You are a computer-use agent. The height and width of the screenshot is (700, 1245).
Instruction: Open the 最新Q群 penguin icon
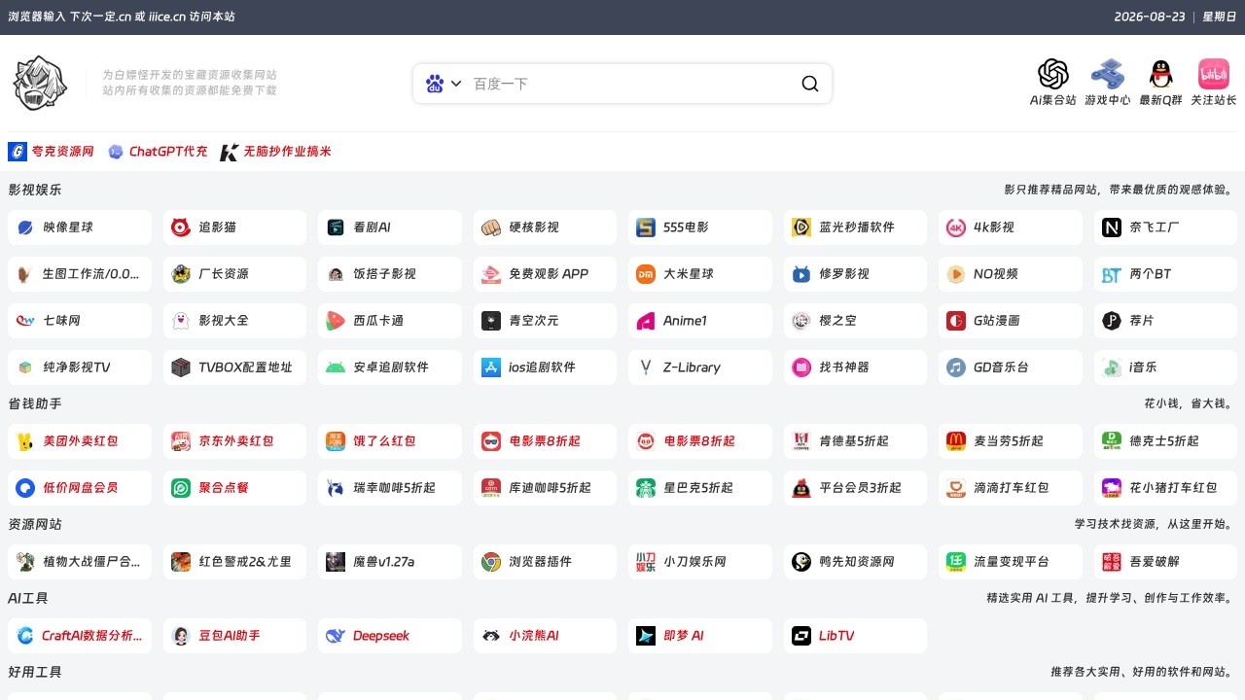pyautogui.click(x=1160, y=75)
